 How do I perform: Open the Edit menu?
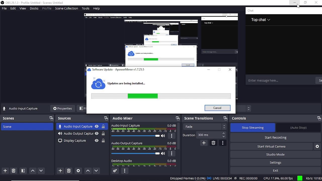(13, 8)
